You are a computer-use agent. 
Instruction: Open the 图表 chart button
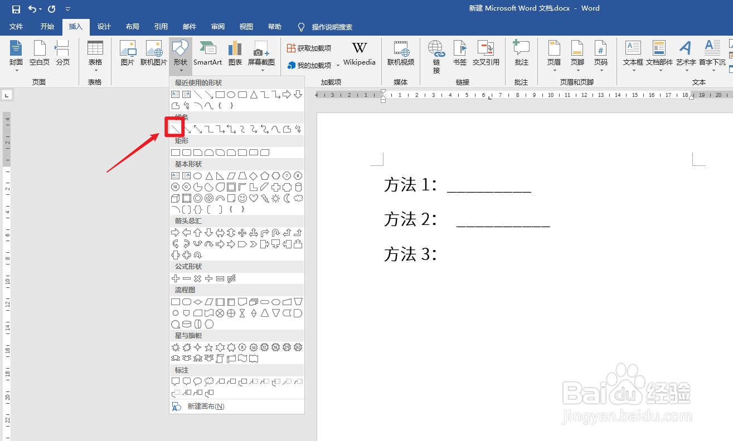coord(235,53)
